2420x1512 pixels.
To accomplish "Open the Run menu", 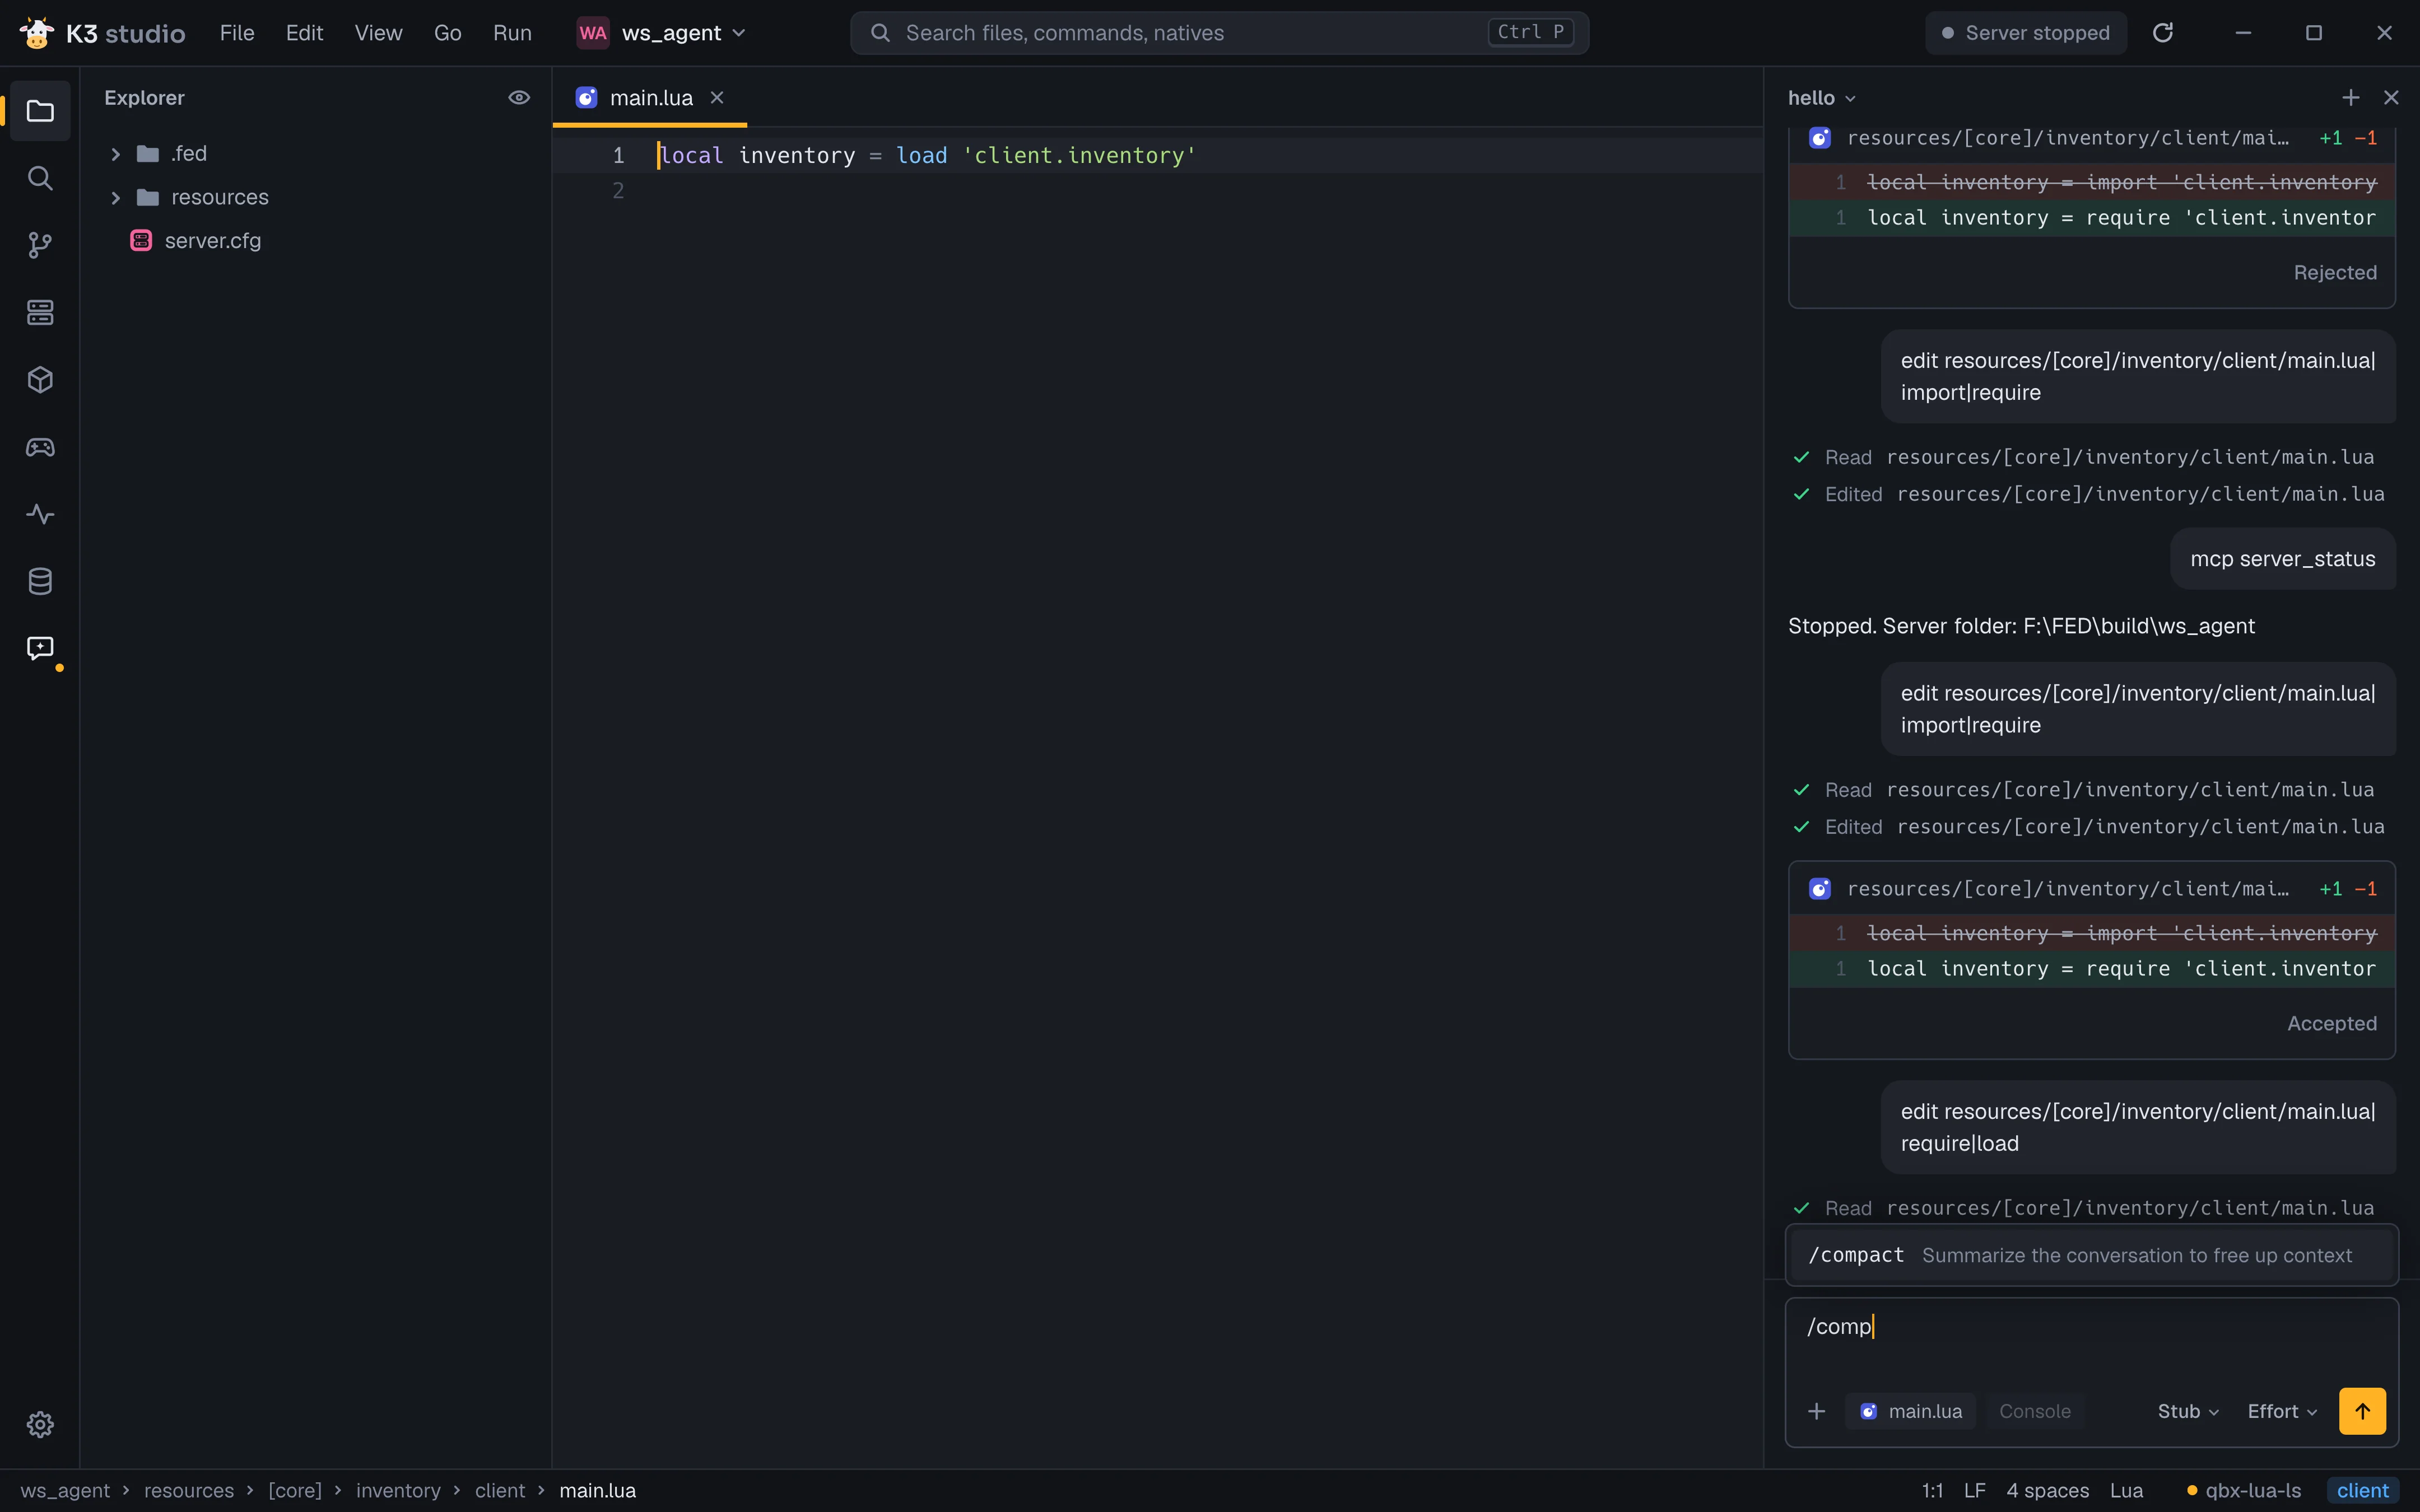I will coord(512,33).
